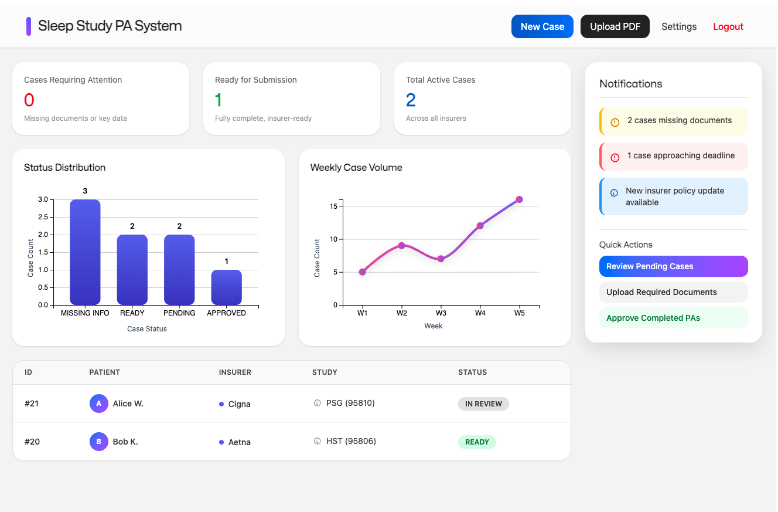Click the IN REVIEW status badge for case #21
Viewport: 778px width, 512px height.
[483, 404]
